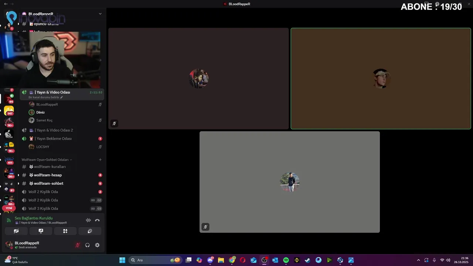Open Discord user settings gear
This screenshot has height=266, width=473.
[97, 245]
